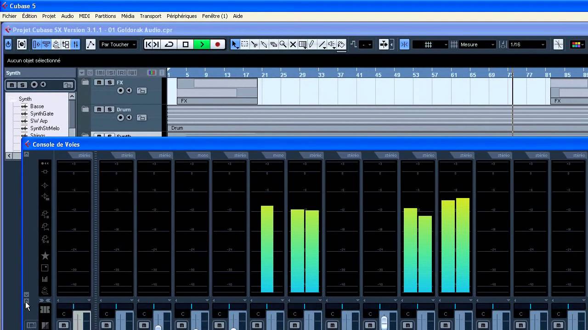
Task: Open the MIDI menu
Action: [x=85, y=16]
